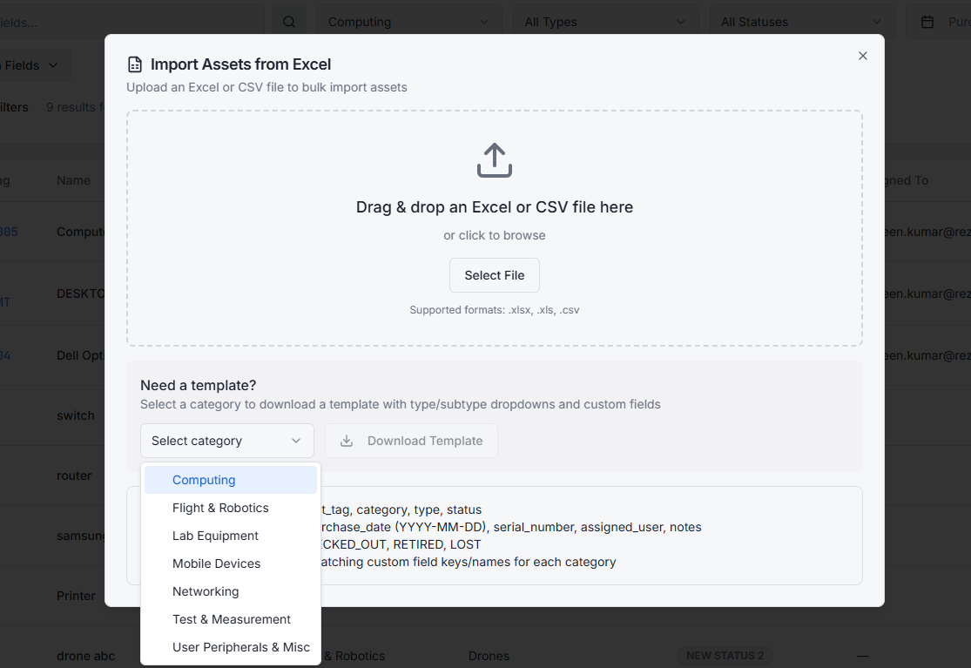
Task: Click the 'Need a template?' heading
Action: (199, 385)
